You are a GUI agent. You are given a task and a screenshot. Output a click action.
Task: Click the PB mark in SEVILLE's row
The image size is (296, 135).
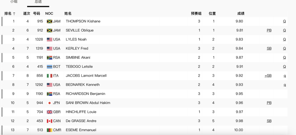pyautogui.click(x=269, y=31)
